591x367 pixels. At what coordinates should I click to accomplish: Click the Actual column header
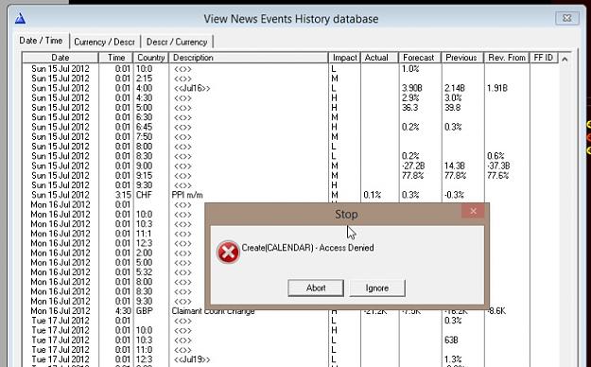[x=379, y=58]
